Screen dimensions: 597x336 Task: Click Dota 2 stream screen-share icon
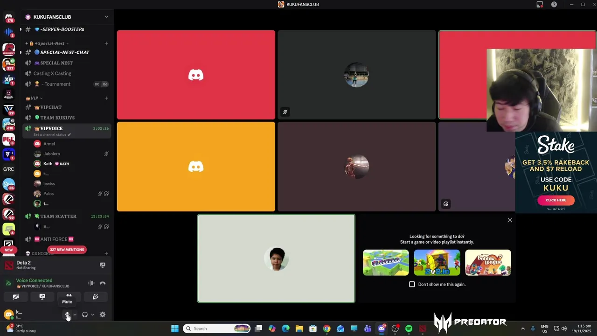tap(103, 265)
